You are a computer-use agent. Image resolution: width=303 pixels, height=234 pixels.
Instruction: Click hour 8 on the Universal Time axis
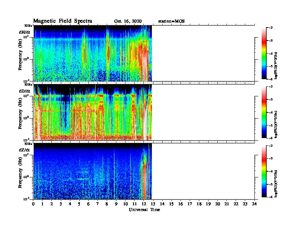(x=107, y=204)
